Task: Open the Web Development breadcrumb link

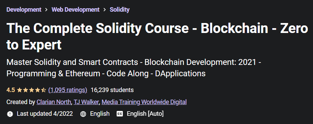Action: click(x=76, y=10)
